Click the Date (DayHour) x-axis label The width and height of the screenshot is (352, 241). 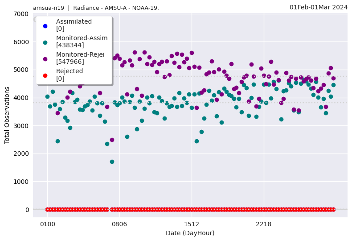coord(190,233)
